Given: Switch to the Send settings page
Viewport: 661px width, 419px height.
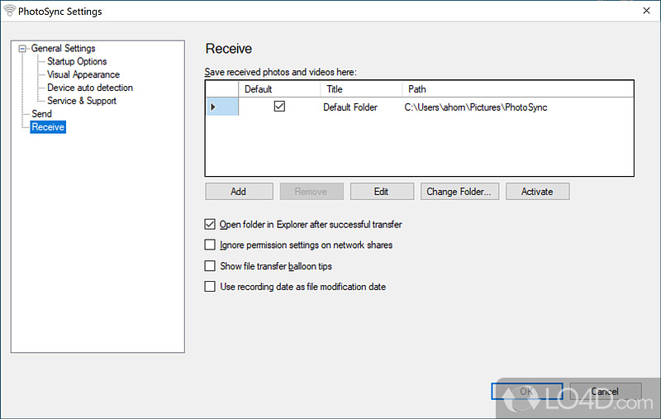Looking at the screenshot, I should [x=41, y=114].
